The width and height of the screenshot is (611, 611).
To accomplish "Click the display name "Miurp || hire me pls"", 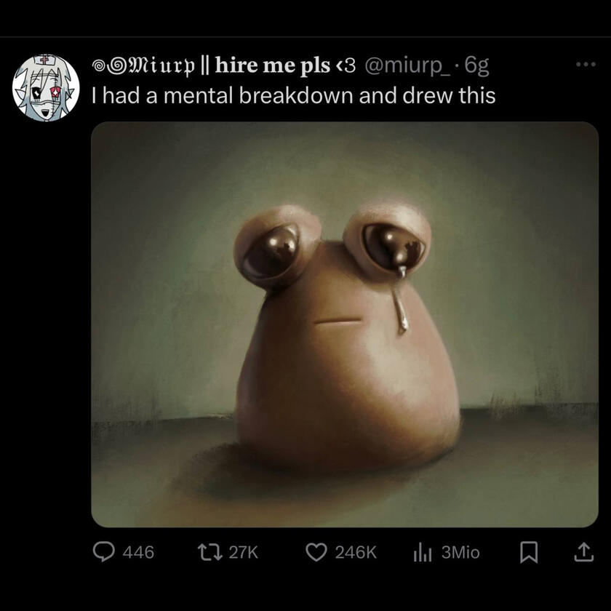I will point(211,66).
